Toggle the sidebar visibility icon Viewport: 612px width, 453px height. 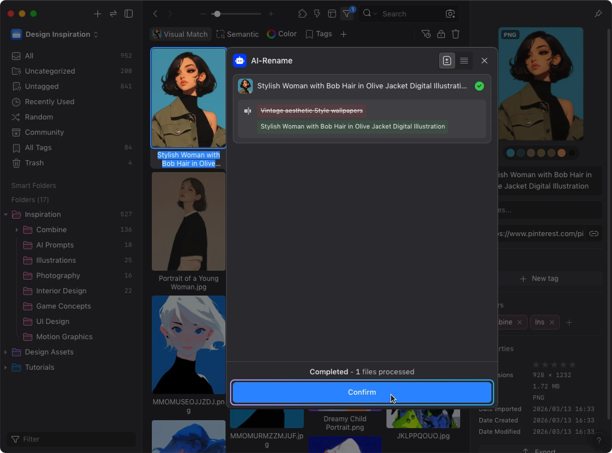(128, 14)
